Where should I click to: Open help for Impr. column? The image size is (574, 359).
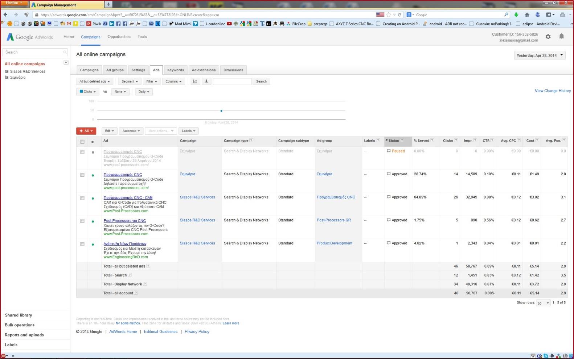(475, 140)
